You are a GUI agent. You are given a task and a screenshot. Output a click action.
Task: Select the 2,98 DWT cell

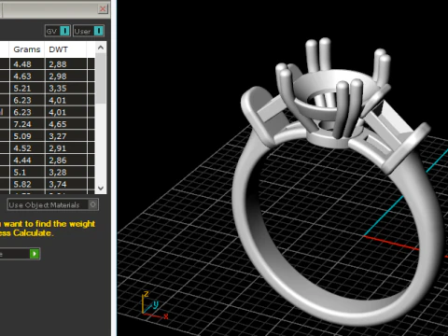tap(66, 77)
